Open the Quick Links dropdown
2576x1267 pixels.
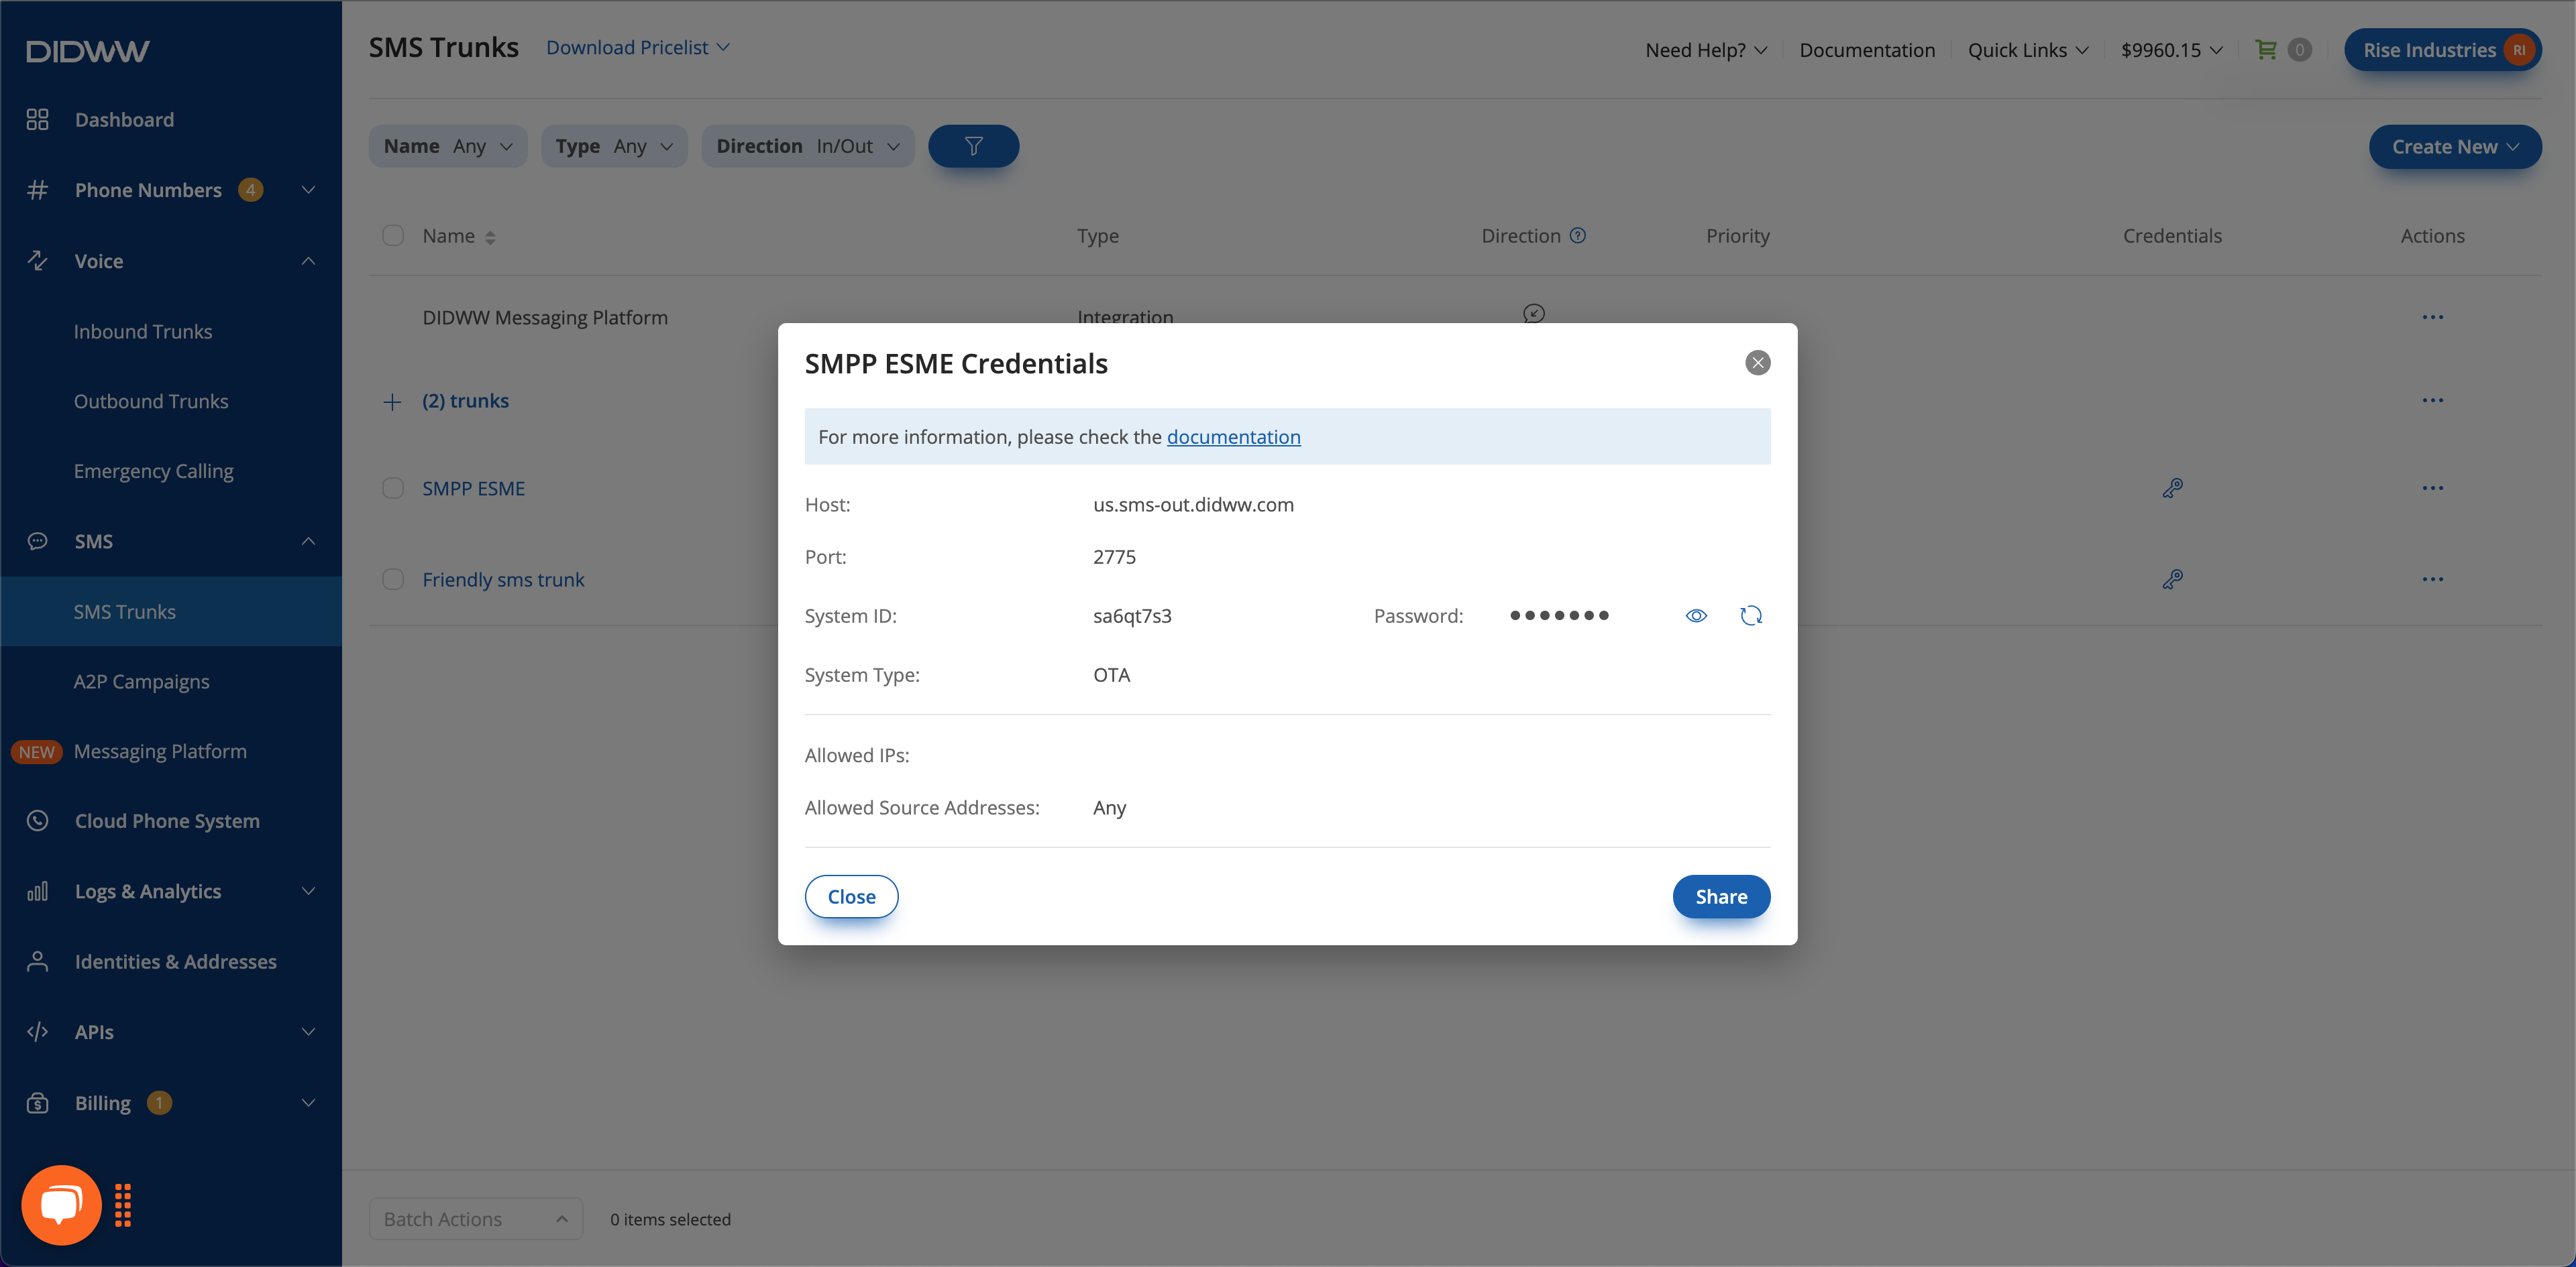pos(2028,50)
